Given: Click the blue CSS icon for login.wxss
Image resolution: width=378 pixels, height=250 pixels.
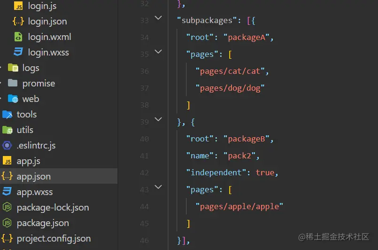Looking at the screenshot, I should (x=18, y=52).
